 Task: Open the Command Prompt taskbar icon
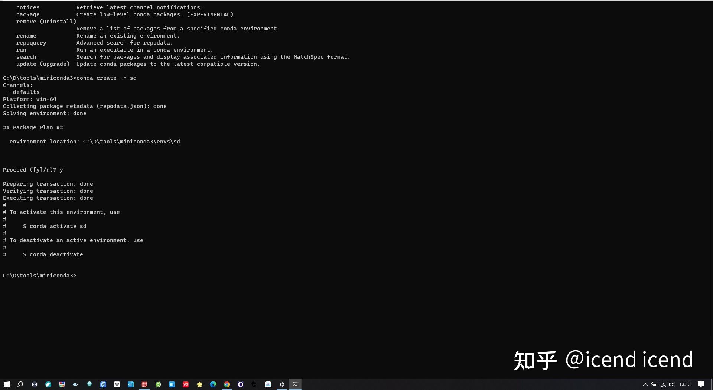click(x=295, y=384)
